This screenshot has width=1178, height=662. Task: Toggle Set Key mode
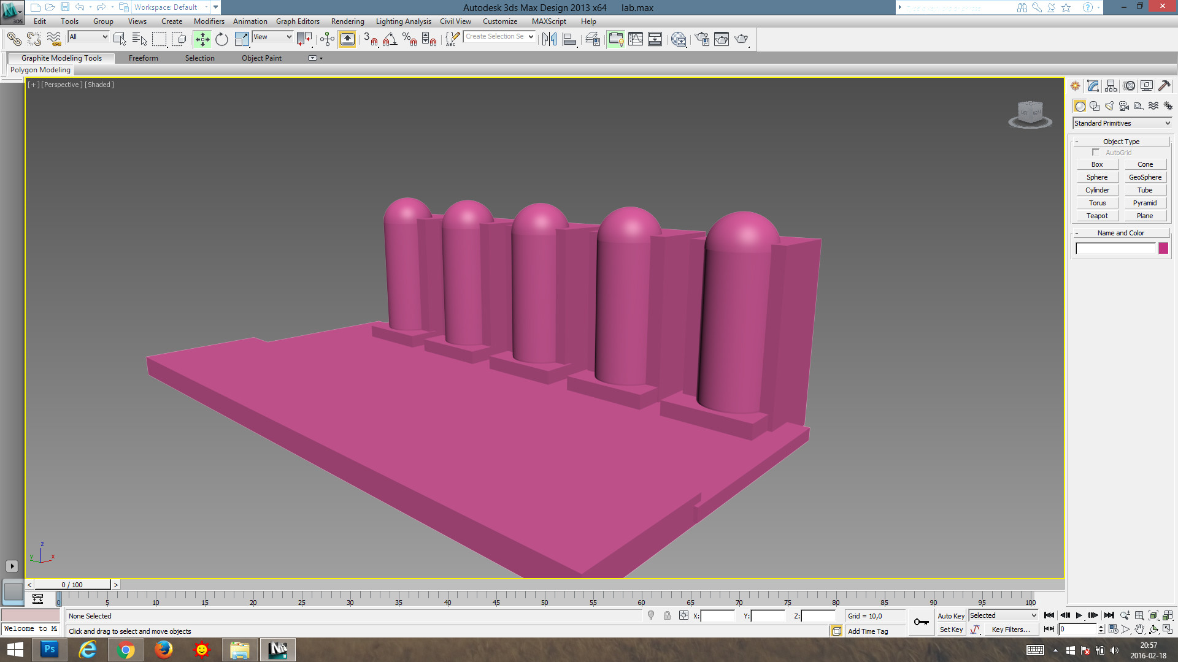point(951,630)
